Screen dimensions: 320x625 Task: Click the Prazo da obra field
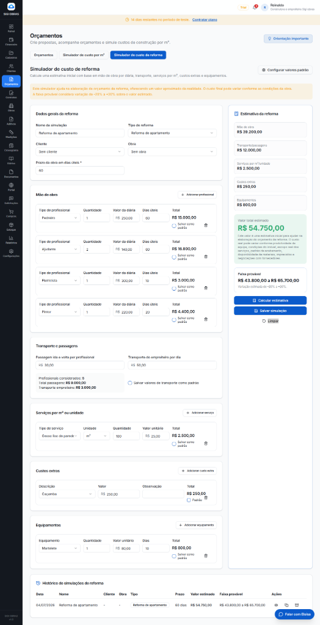[x=80, y=170]
